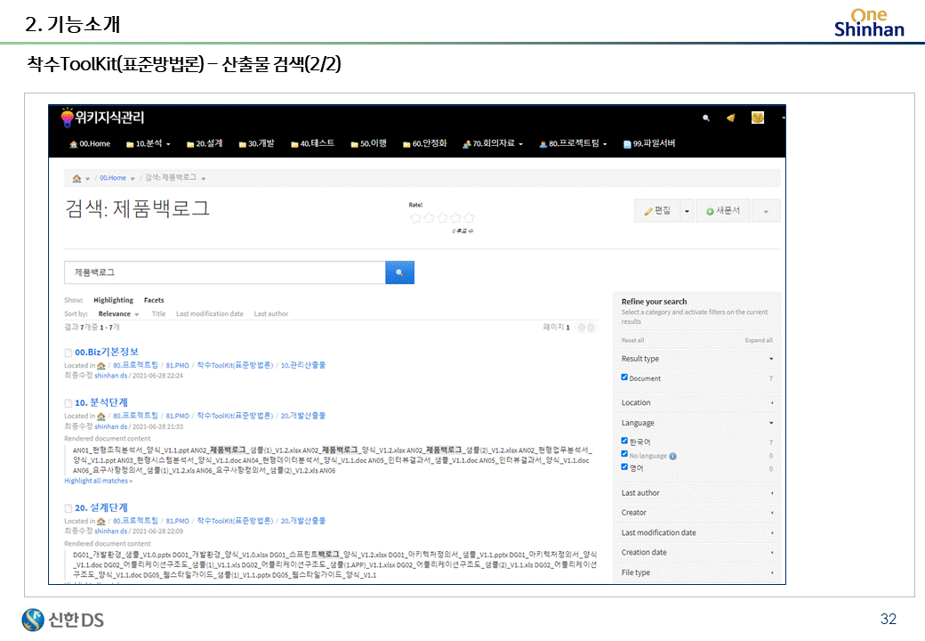Open the 60.안정화 menu item
This screenshot has width=925, height=641.
click(425, 144)
